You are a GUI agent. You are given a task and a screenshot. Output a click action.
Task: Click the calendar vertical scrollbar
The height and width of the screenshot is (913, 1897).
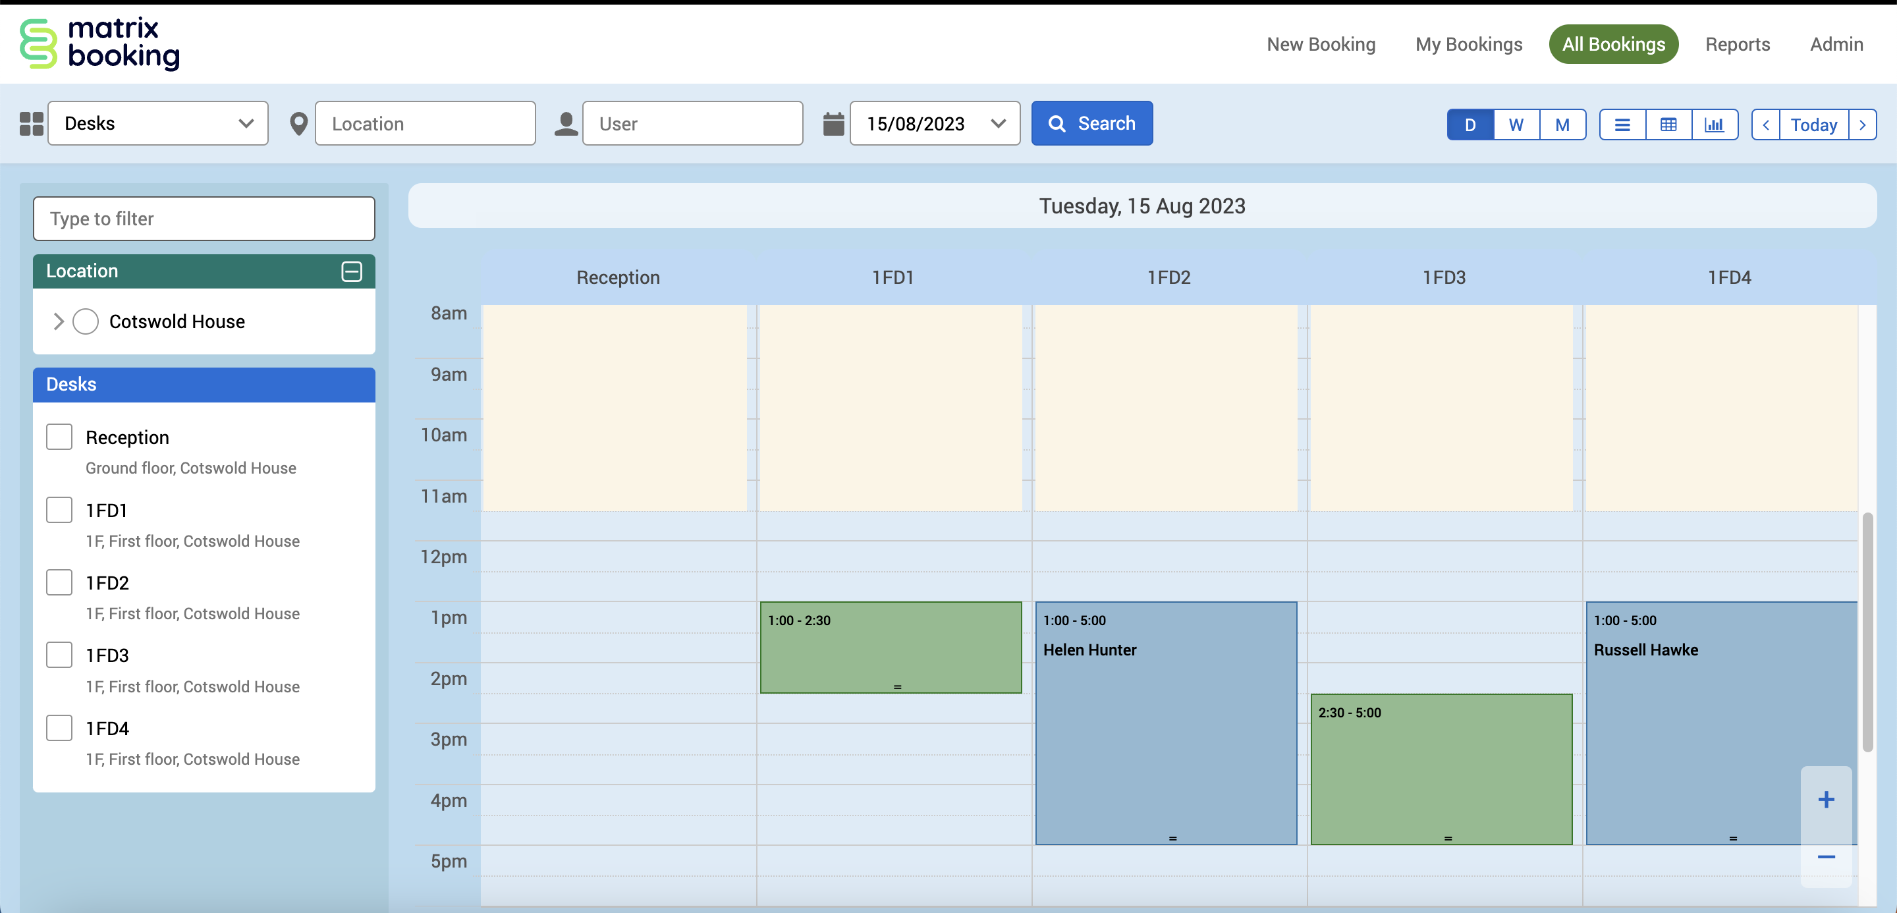[x=1867, y=633]
